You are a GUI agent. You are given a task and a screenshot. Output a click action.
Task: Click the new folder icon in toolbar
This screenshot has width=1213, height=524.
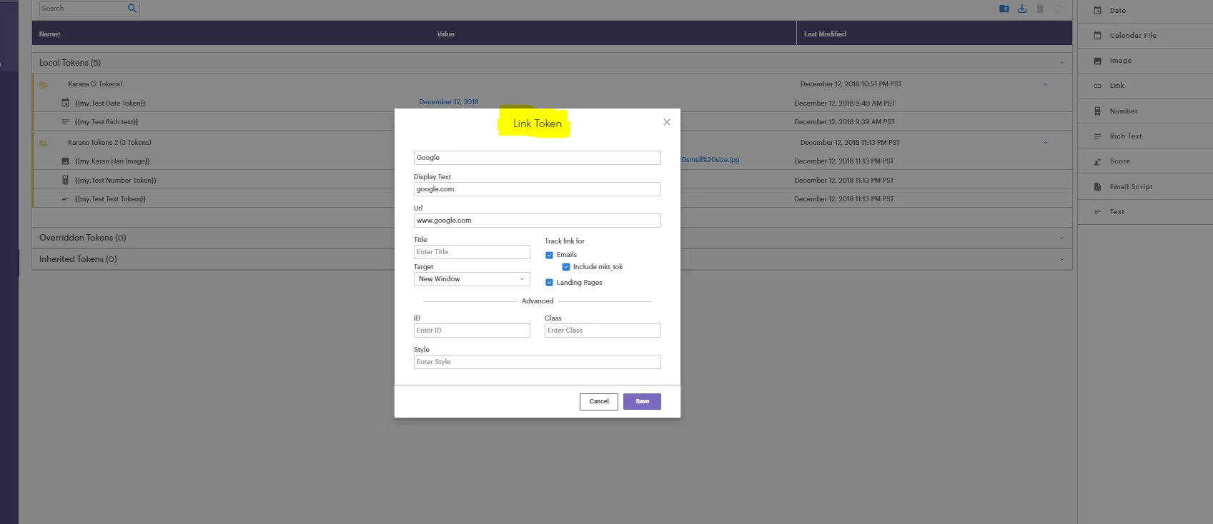(x=1004, y=9)
